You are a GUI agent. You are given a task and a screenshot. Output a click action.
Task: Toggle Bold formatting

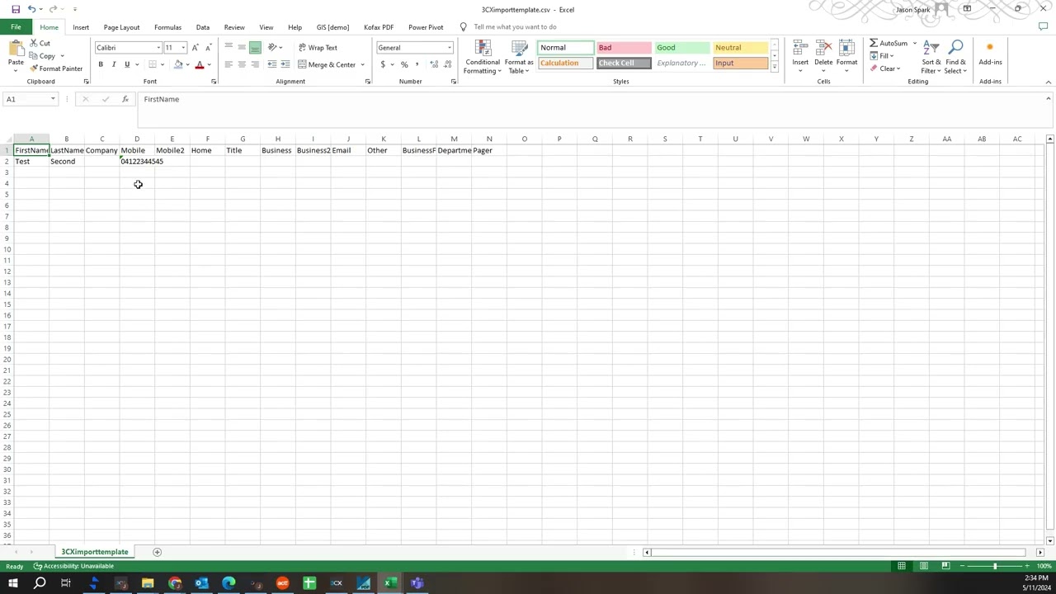(x=101, y=64)
